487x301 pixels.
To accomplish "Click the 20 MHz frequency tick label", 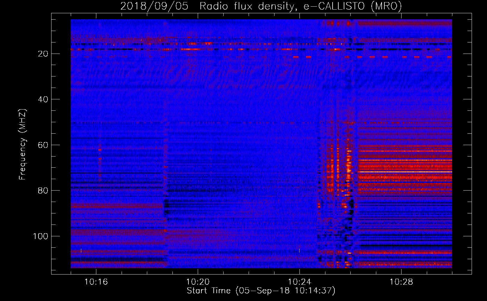I will point(43,54).
